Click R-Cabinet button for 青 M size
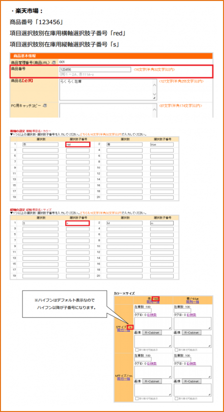 [x=192, y=381]
